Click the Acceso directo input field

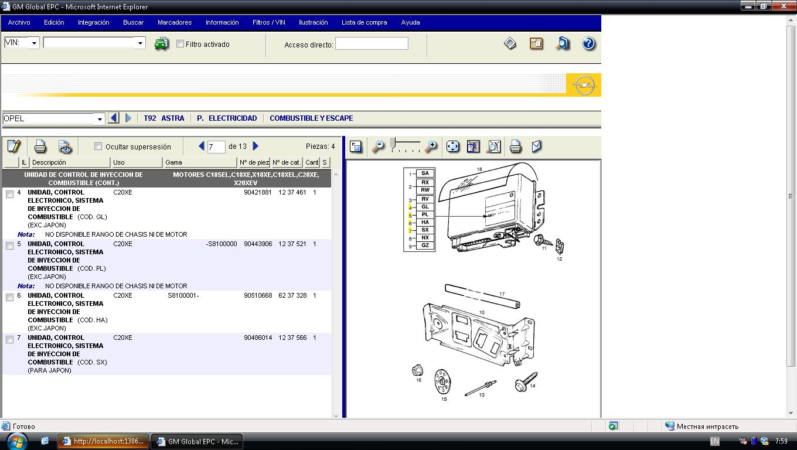[x=372, y=43]
